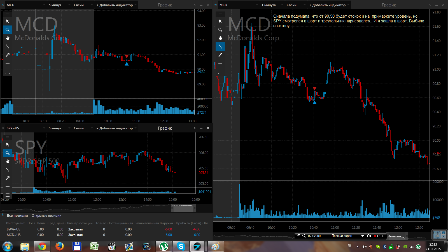
Task: Select the arrow drawing tool in the MCD 1-minute chart
Action: 220,55
